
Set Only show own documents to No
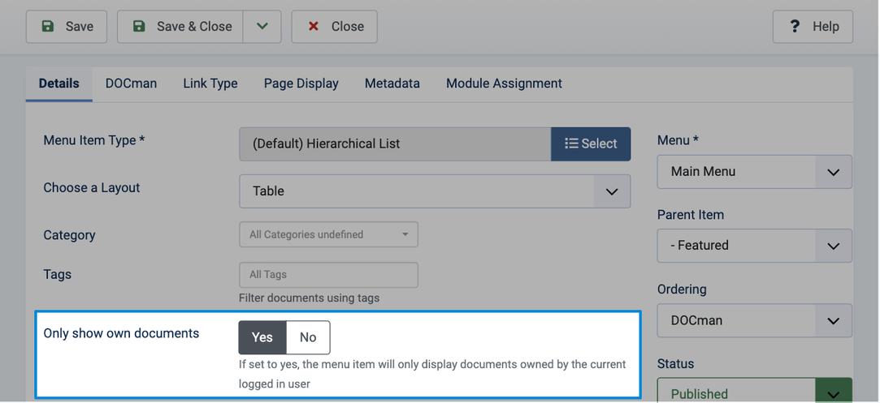(x=308, y=337)
